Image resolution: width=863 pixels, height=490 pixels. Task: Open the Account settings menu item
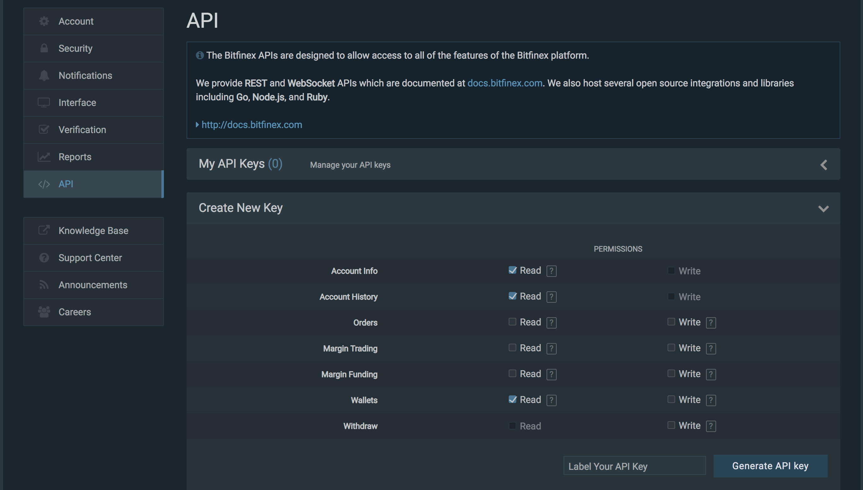tap(94, 21)
